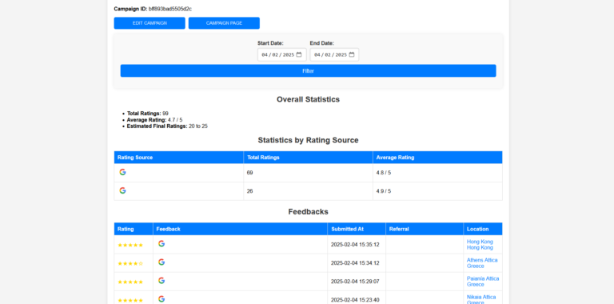Click the star rating for Nikaia row
Viewport: 614px width, 304px height.
coord(130,301)
